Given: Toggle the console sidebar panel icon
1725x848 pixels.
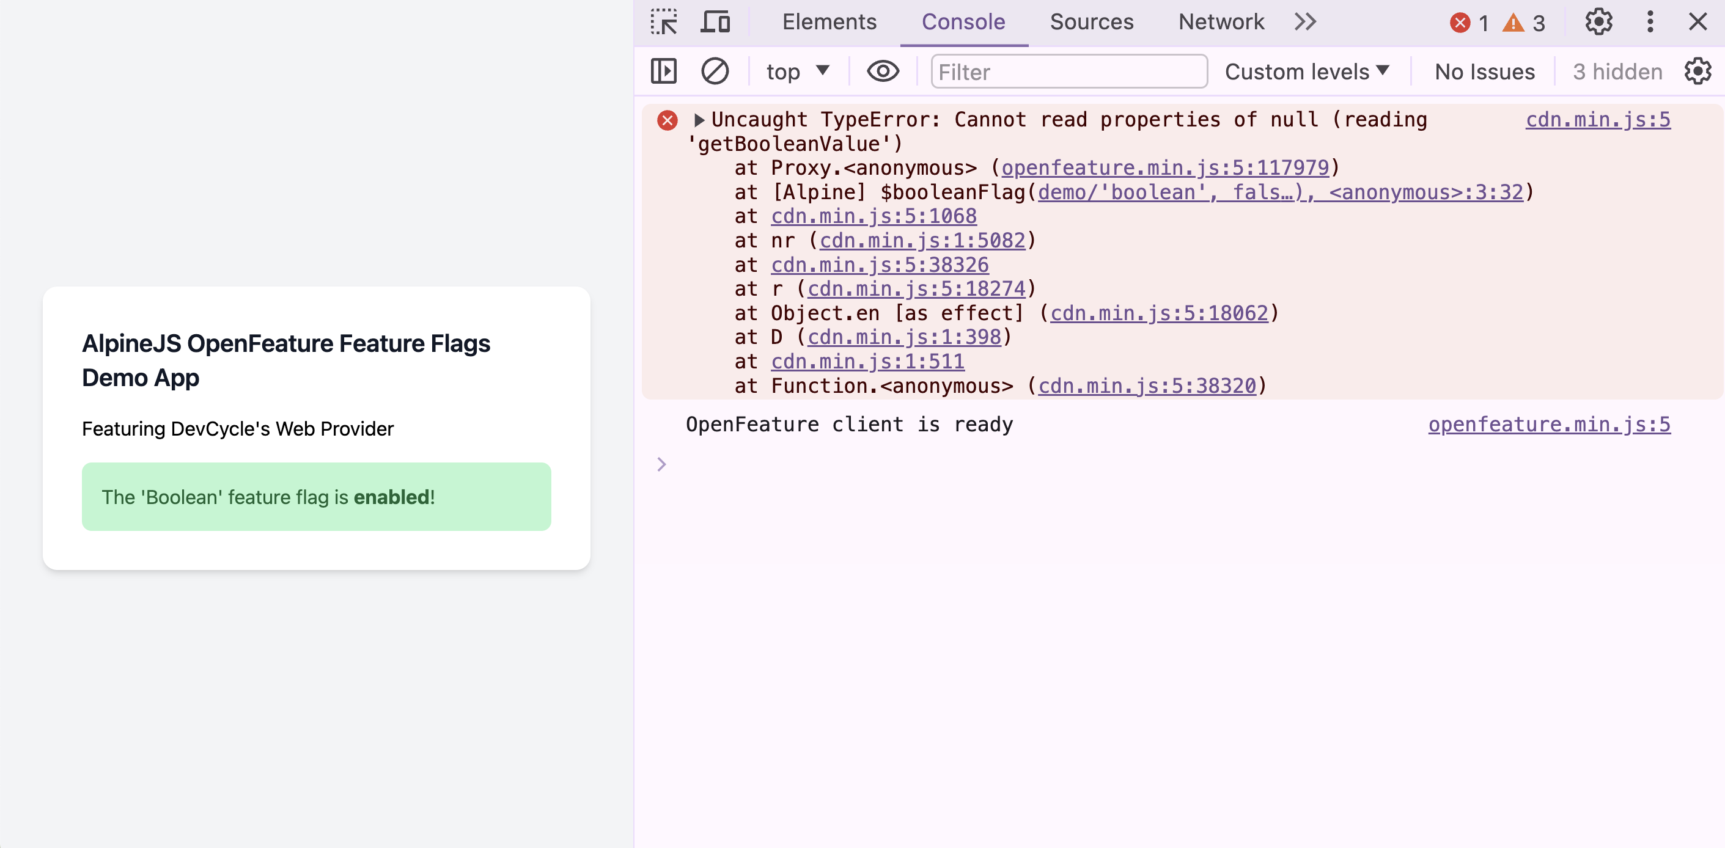Looking at the screenshot, I should point(664,71).
